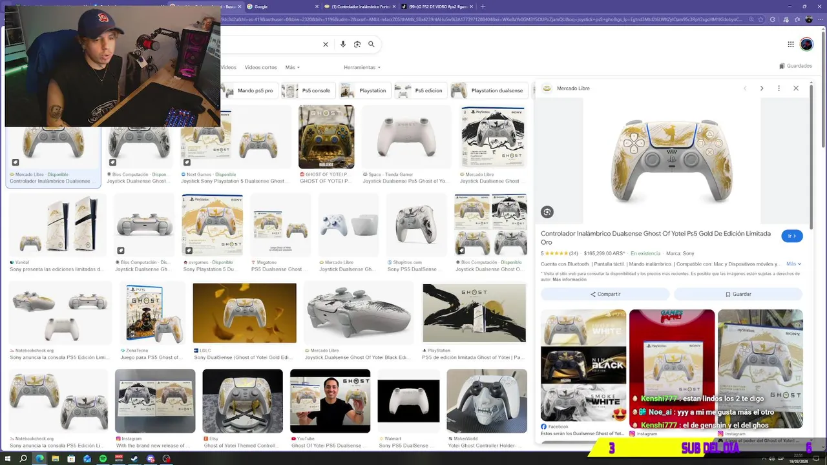Close the Mercado Libre preview panel

[x=796, y=88]
